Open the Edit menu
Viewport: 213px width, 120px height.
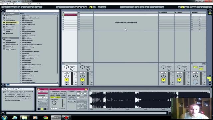click(9, 4)
